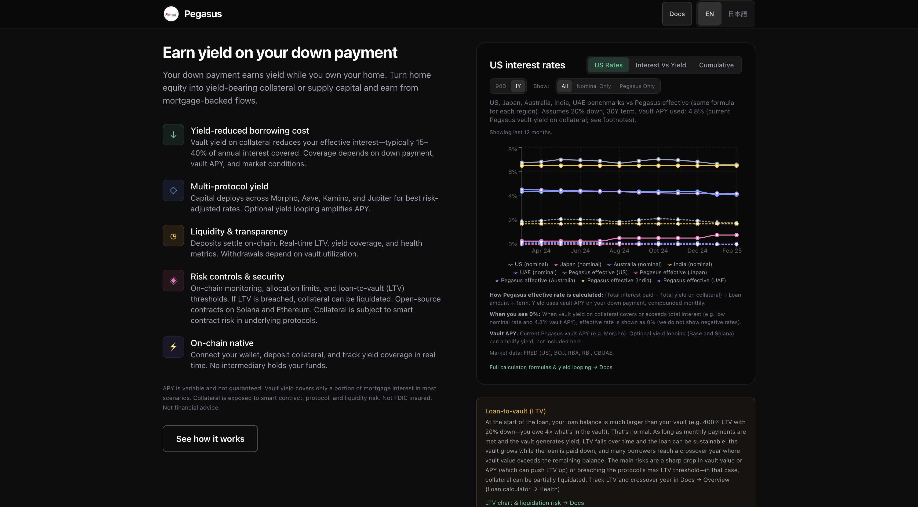Show Pegasus Only rates
Image resolution: width=918 pixels, height=507 pixels.
[637, 86]
